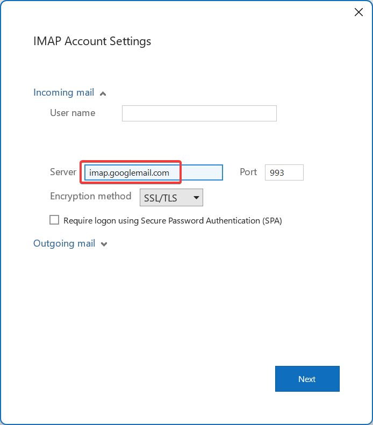Click the 993 value in Port
This screenshot has width=373, height=425.
[x=277, y=172]
